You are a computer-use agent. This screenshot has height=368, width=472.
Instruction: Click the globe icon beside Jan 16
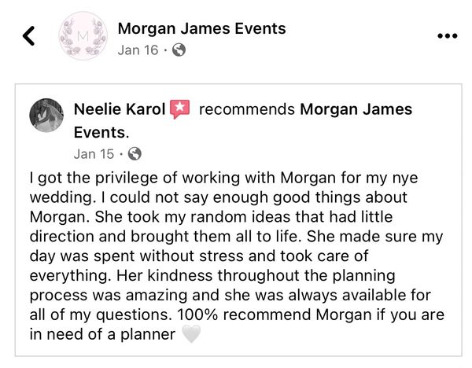pos(179,50)
